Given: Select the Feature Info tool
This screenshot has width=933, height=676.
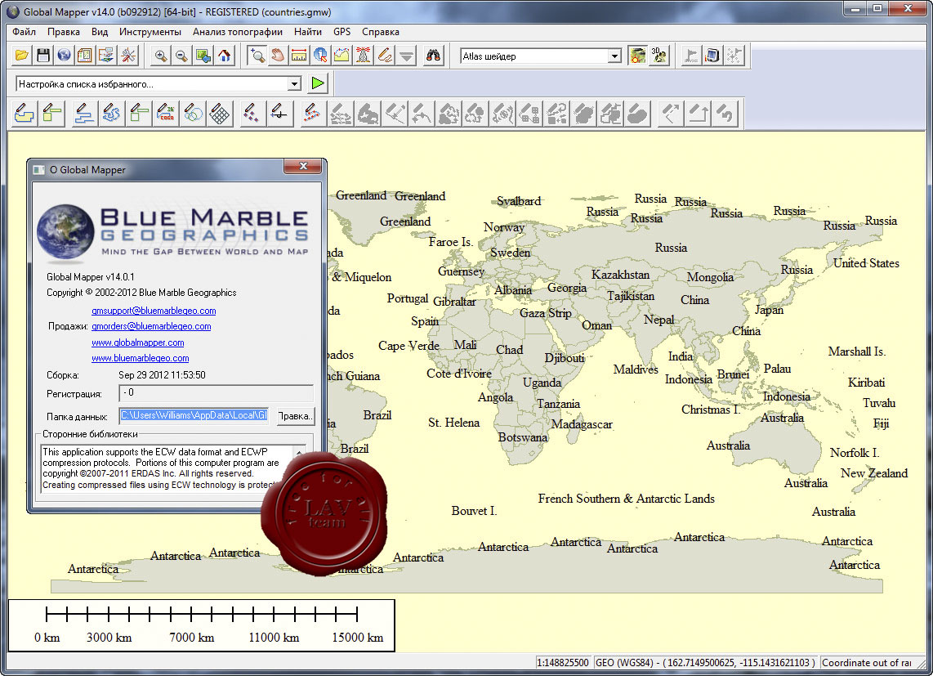Looking at the screenshot, I should tap(320, 56).
